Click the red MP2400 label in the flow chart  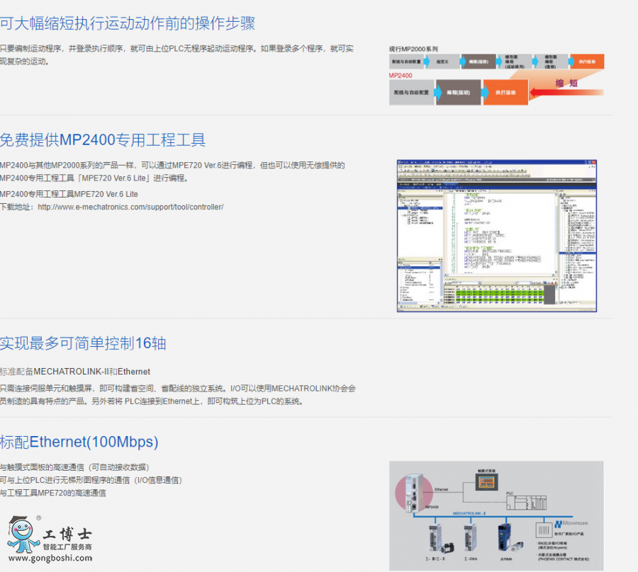tap(401, 76)
